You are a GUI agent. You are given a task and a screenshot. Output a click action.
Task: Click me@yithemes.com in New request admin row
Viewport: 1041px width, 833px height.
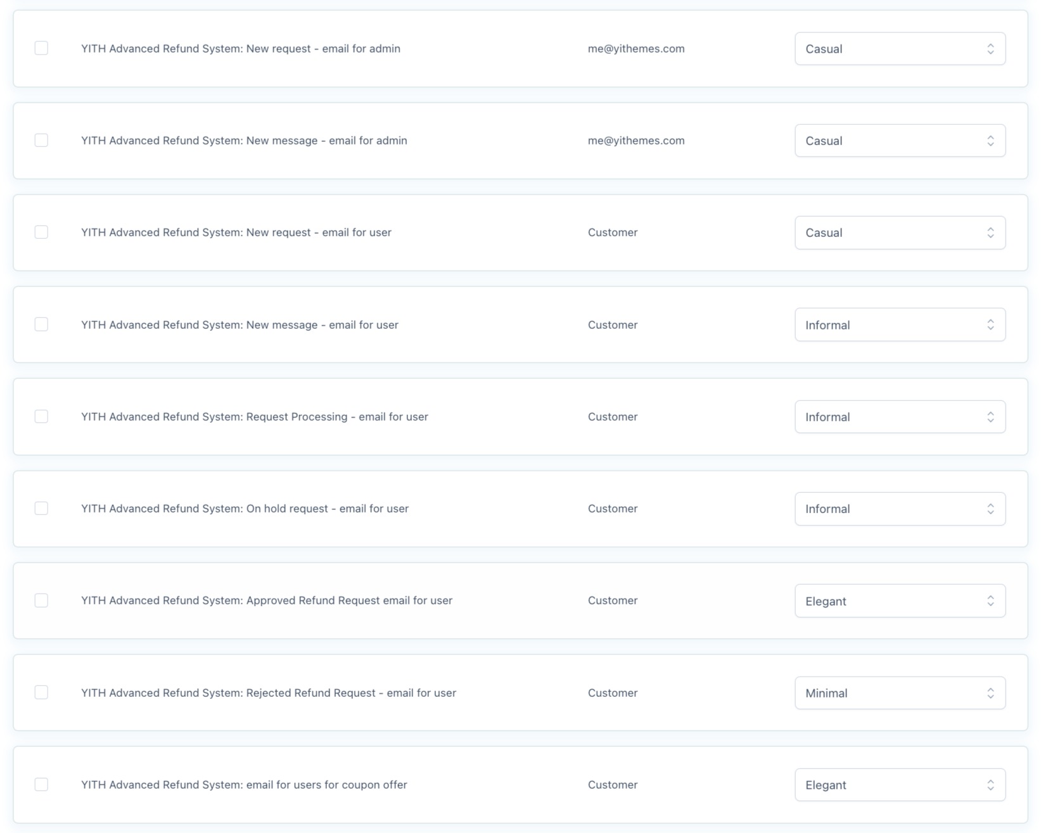636,49
